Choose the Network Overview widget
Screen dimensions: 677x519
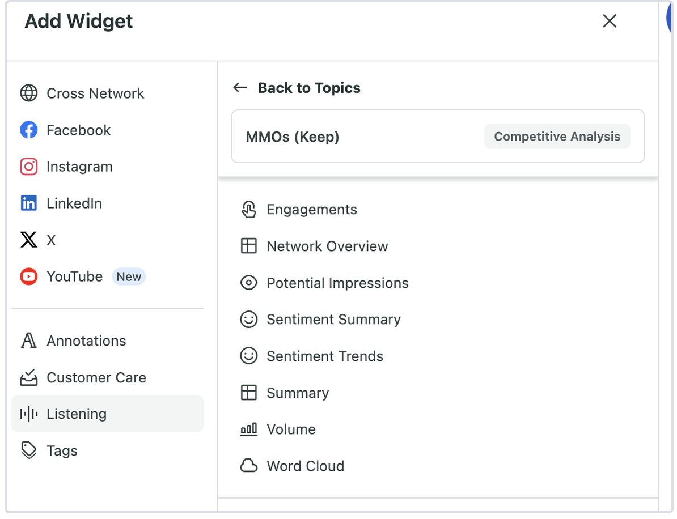tap(327, 246)
